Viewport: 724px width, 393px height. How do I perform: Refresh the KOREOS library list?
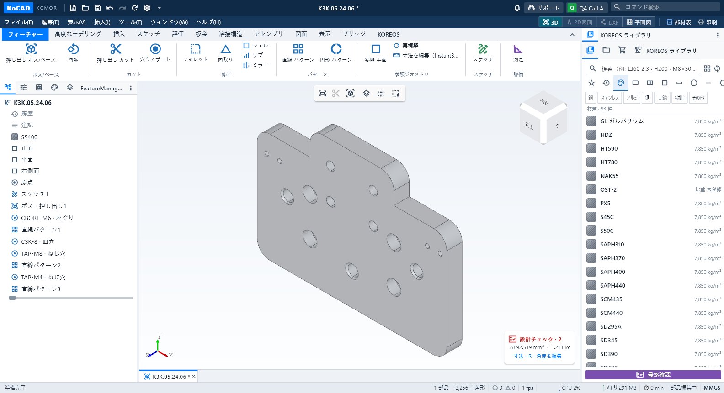[x=717, y=68]
